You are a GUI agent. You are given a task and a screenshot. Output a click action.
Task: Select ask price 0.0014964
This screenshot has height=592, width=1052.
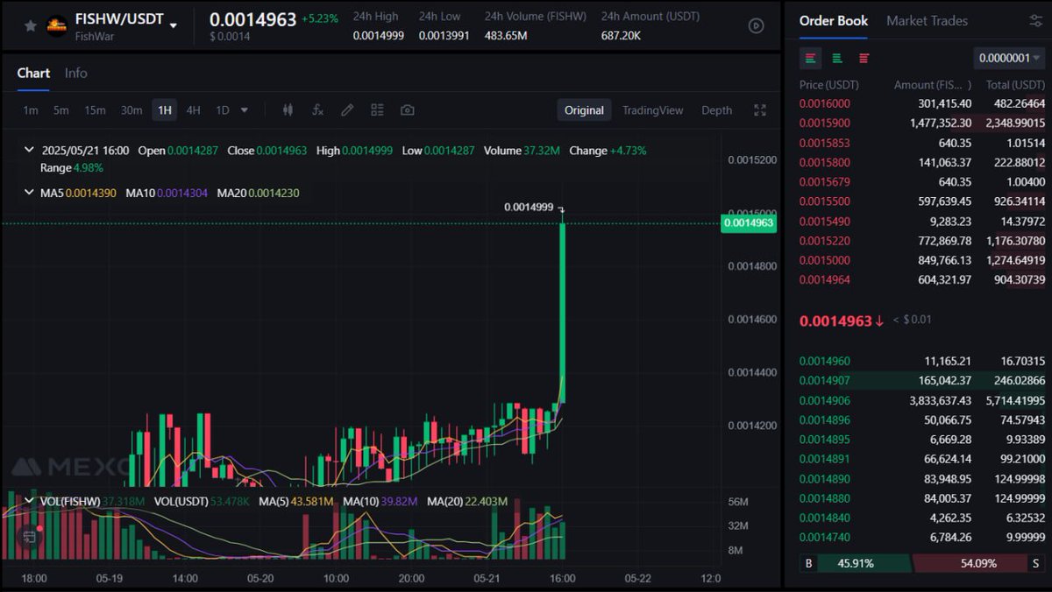pyautogui.click(x=825, y=280)
